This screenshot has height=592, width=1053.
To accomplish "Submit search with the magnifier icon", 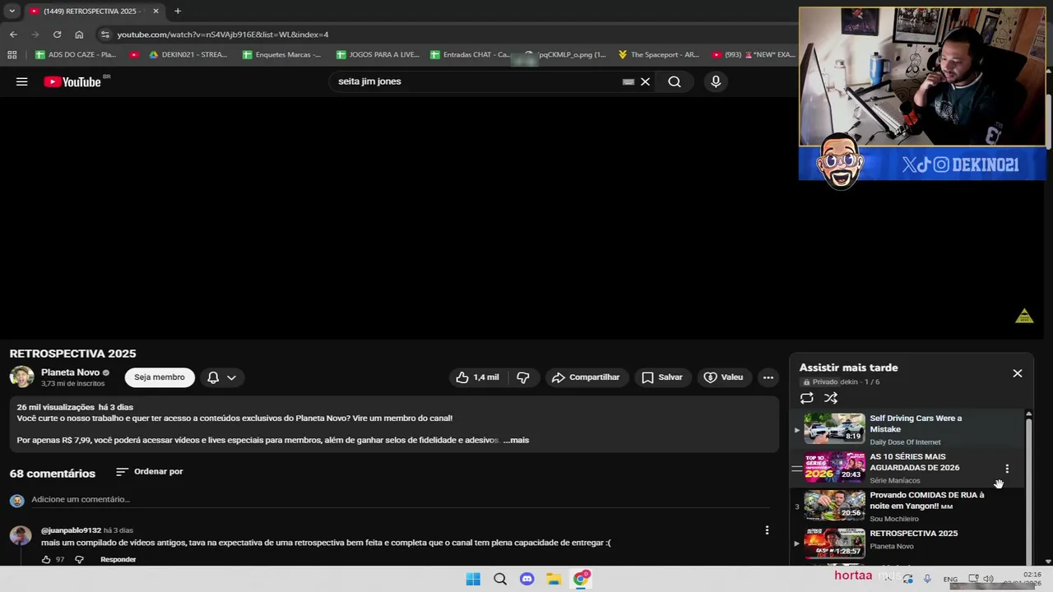I will pos(675,81).
